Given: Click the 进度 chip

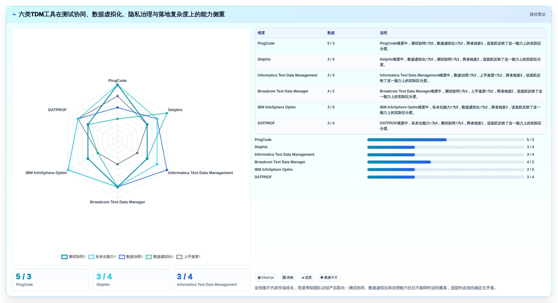Looking at the screenshot, I should tap(307, 278).
